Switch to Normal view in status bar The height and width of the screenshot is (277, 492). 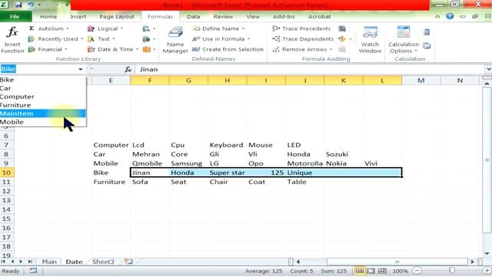[360, 271]
